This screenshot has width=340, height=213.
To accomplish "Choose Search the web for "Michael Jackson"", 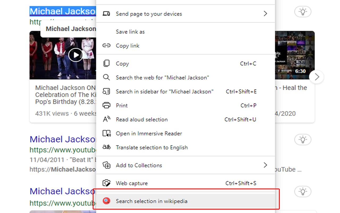I will click(x=185, y=77).
